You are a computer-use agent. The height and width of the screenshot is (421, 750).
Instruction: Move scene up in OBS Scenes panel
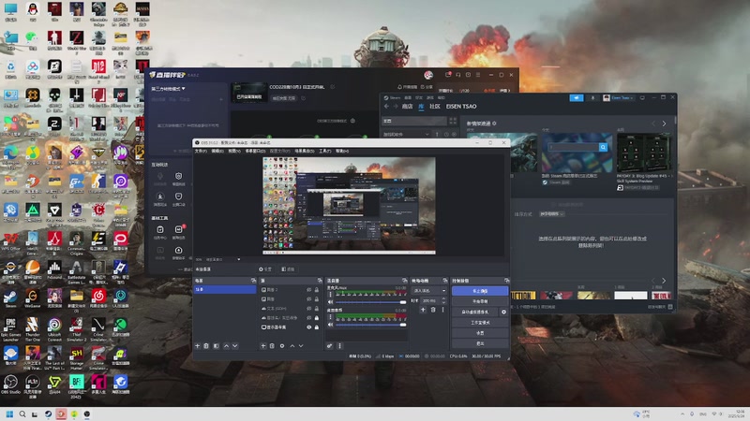point(226,345)
